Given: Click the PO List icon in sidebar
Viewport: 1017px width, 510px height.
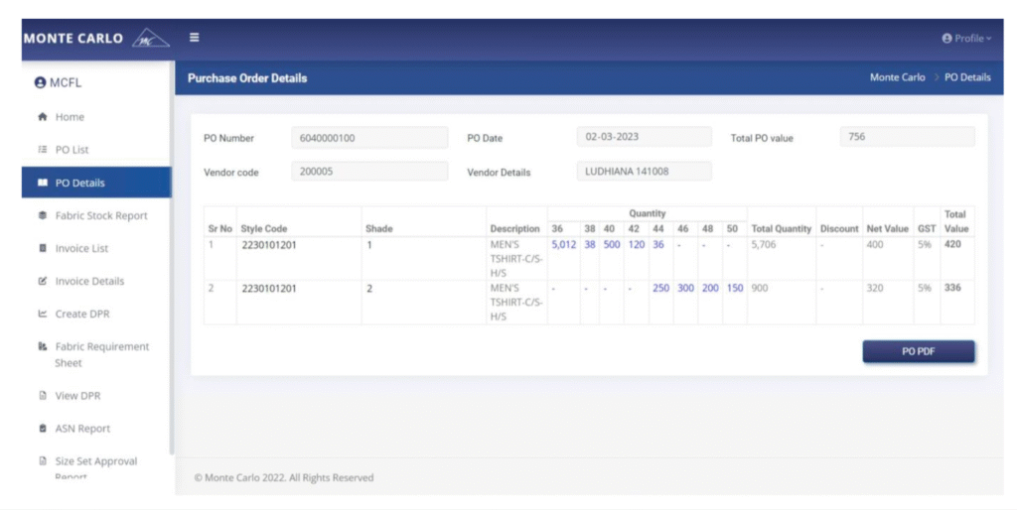Looking at the screenshot, I should [43, 150].
